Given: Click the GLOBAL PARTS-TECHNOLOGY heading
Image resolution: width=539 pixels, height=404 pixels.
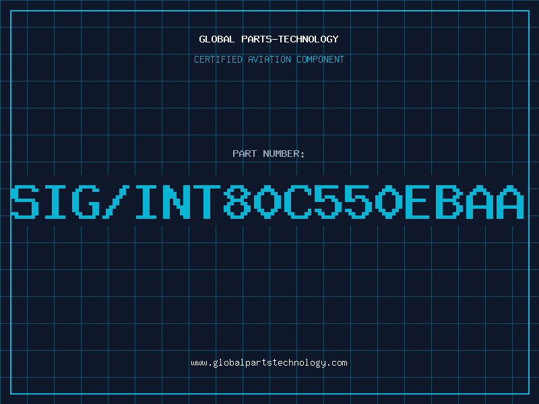Looking at the screenshot, I should (x=269, y=39).
